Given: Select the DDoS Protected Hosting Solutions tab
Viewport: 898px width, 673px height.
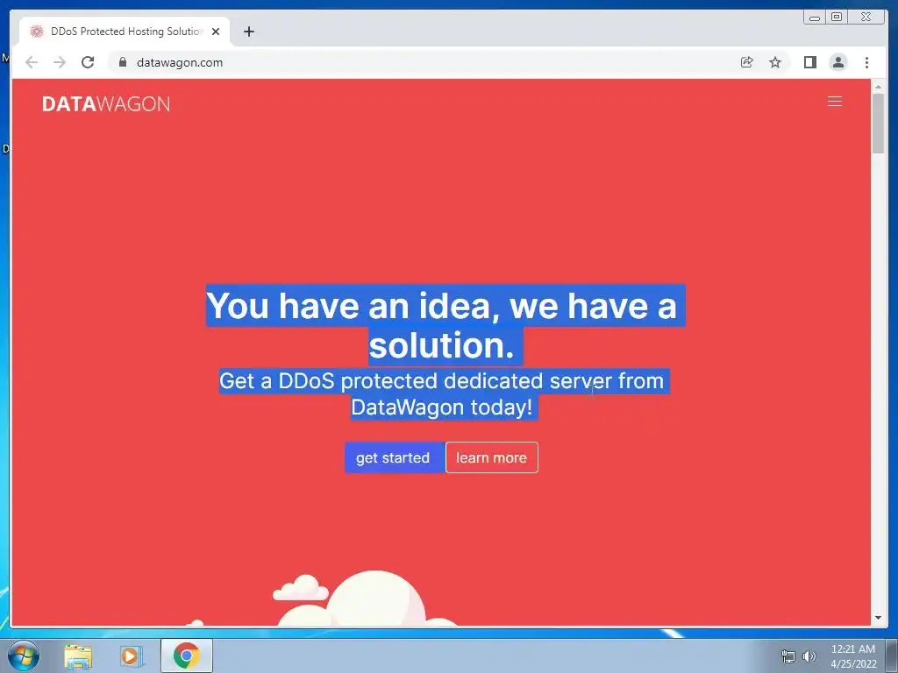Looking at the screenshot, I should [x=125, y=32].
